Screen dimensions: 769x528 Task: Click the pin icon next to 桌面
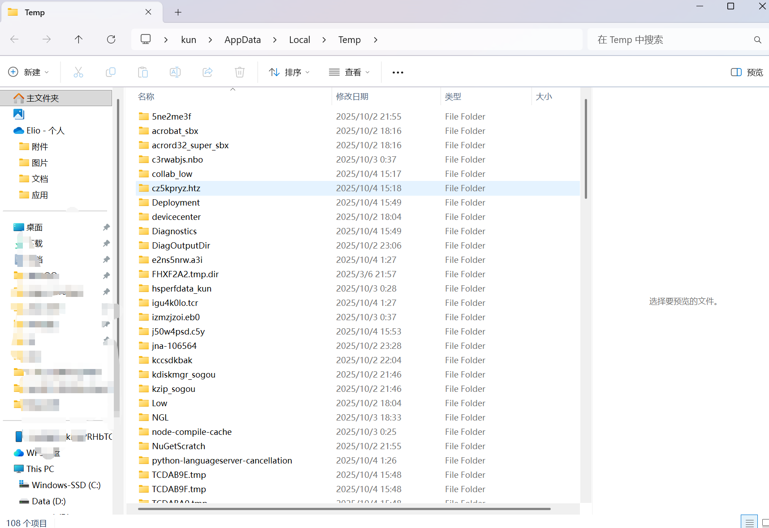click(x=106, y=227)
